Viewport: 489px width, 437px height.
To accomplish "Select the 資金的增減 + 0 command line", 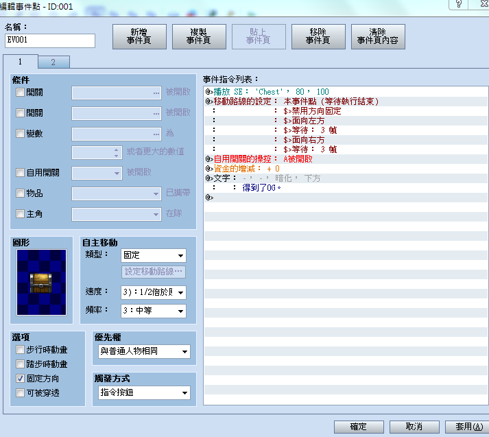I will pyautogui.click(x=346, y=169).
